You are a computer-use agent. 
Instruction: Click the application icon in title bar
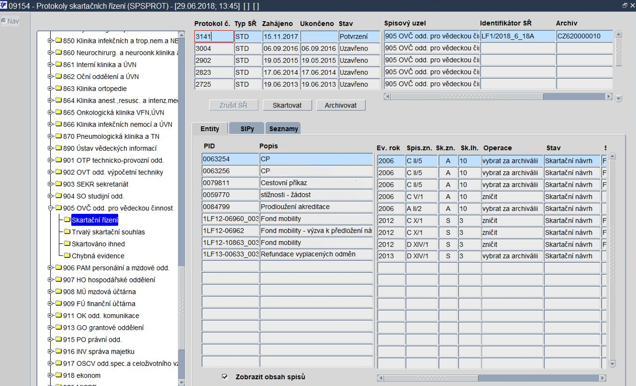pos(4,5)
